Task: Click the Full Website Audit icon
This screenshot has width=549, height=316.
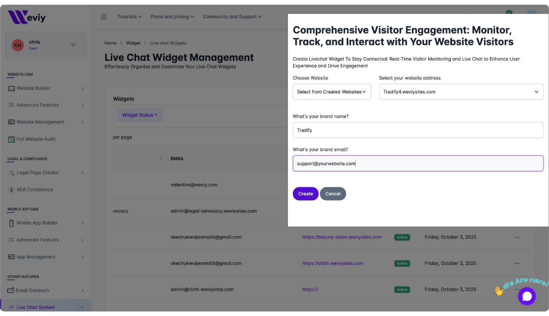Action: (x=11, y=139)
